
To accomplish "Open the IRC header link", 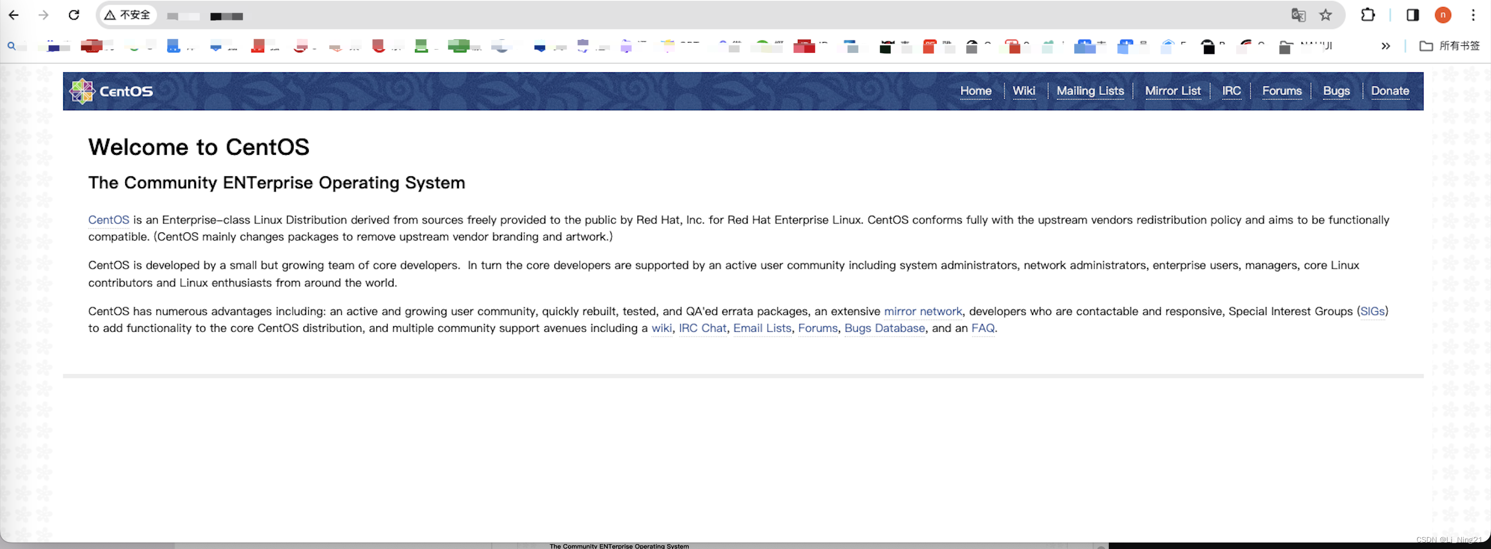I will 1231,91.
